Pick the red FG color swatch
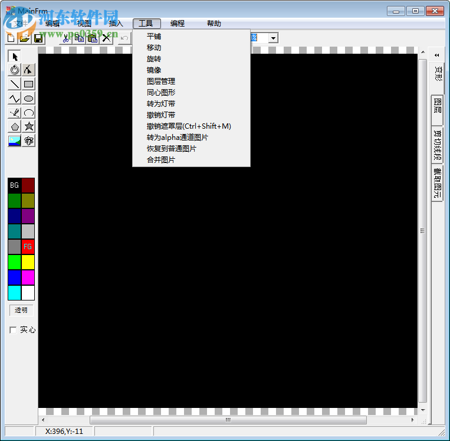The image size is (450, 441). click(x=28, y=247)
